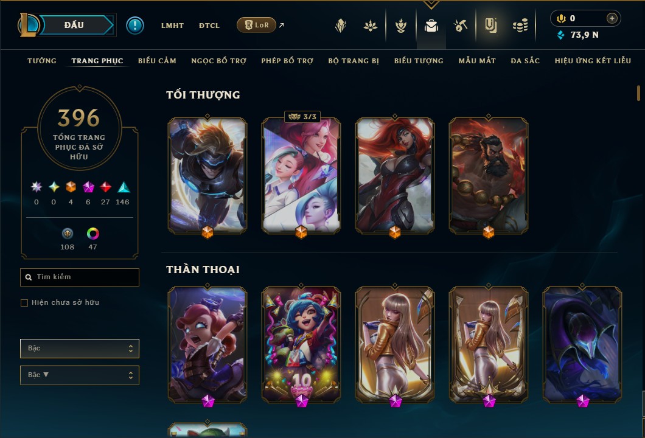Screen dimensions: 645x438
Task: Select the 3/3 multi-skin thumbnail
Action: (301, 176)
